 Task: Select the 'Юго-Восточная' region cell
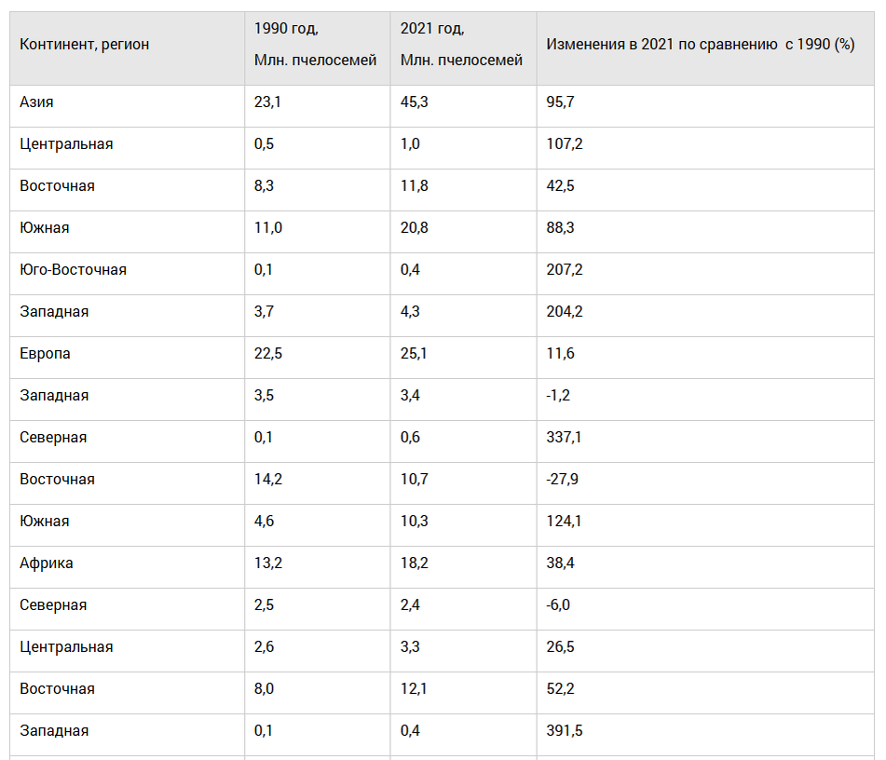(x=73, y=269)
